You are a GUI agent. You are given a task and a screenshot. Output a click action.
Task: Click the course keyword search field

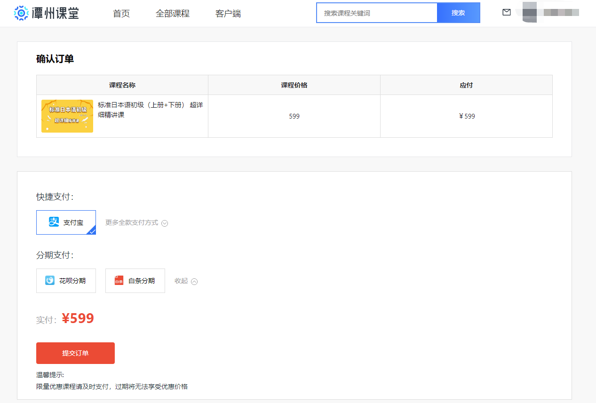click(376, 13)
